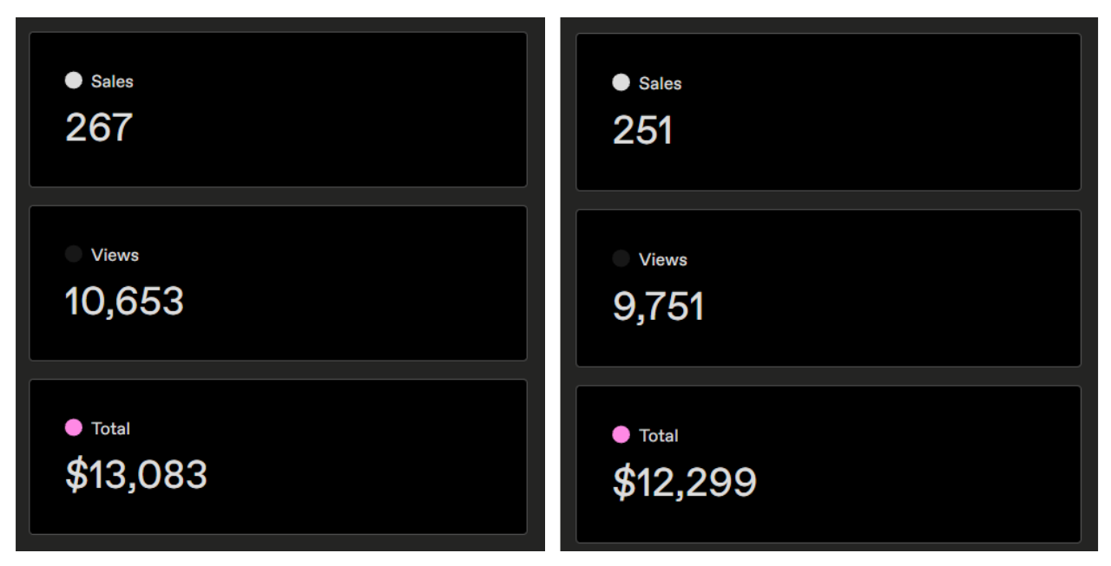This screenshot has width=1111, height=566.
Task: Select the views figure 9,751
Action: pyautogui.click(x=658, y=307)
